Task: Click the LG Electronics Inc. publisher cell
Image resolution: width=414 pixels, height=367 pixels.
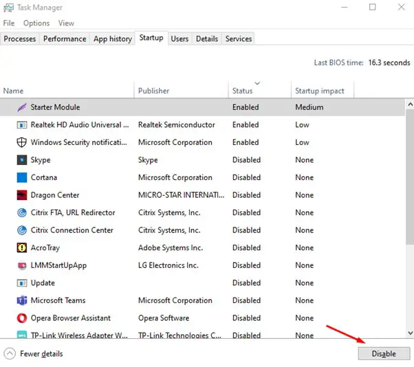Action: (x=168, y=265)
